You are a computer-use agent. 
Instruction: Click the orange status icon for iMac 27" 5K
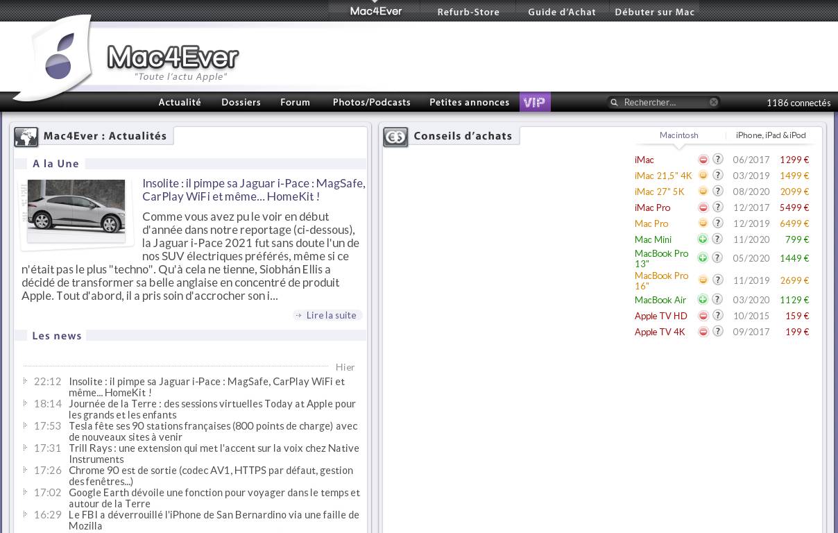(x=703, y=192)
